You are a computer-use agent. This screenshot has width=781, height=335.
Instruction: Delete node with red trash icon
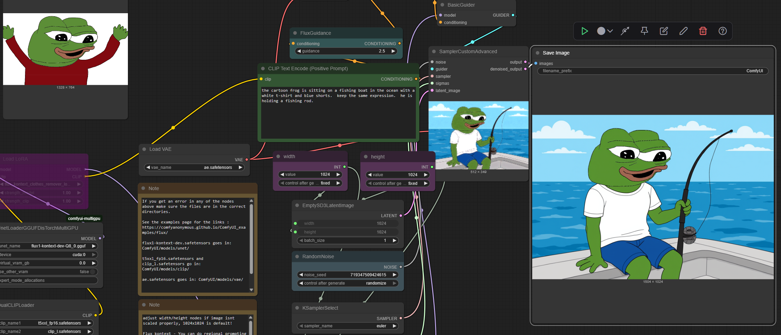tap(703, 31)
